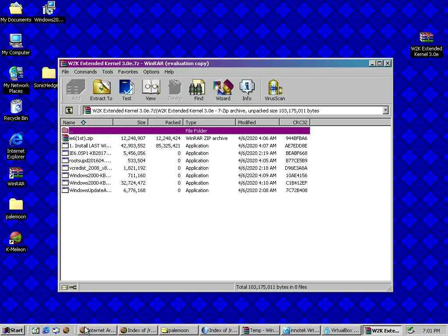Select the '1. Install LAST Wi...' file
This screenshot has height=336, width=448.
click(185, 146)
